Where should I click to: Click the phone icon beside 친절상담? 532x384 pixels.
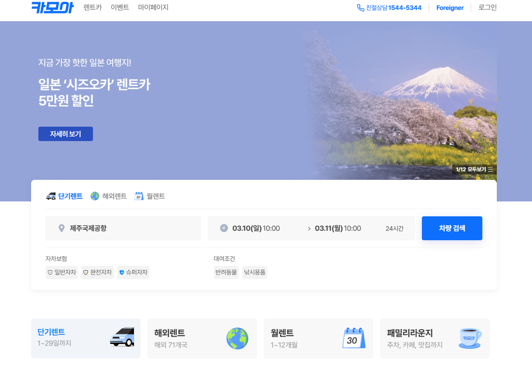pos(361,8)
